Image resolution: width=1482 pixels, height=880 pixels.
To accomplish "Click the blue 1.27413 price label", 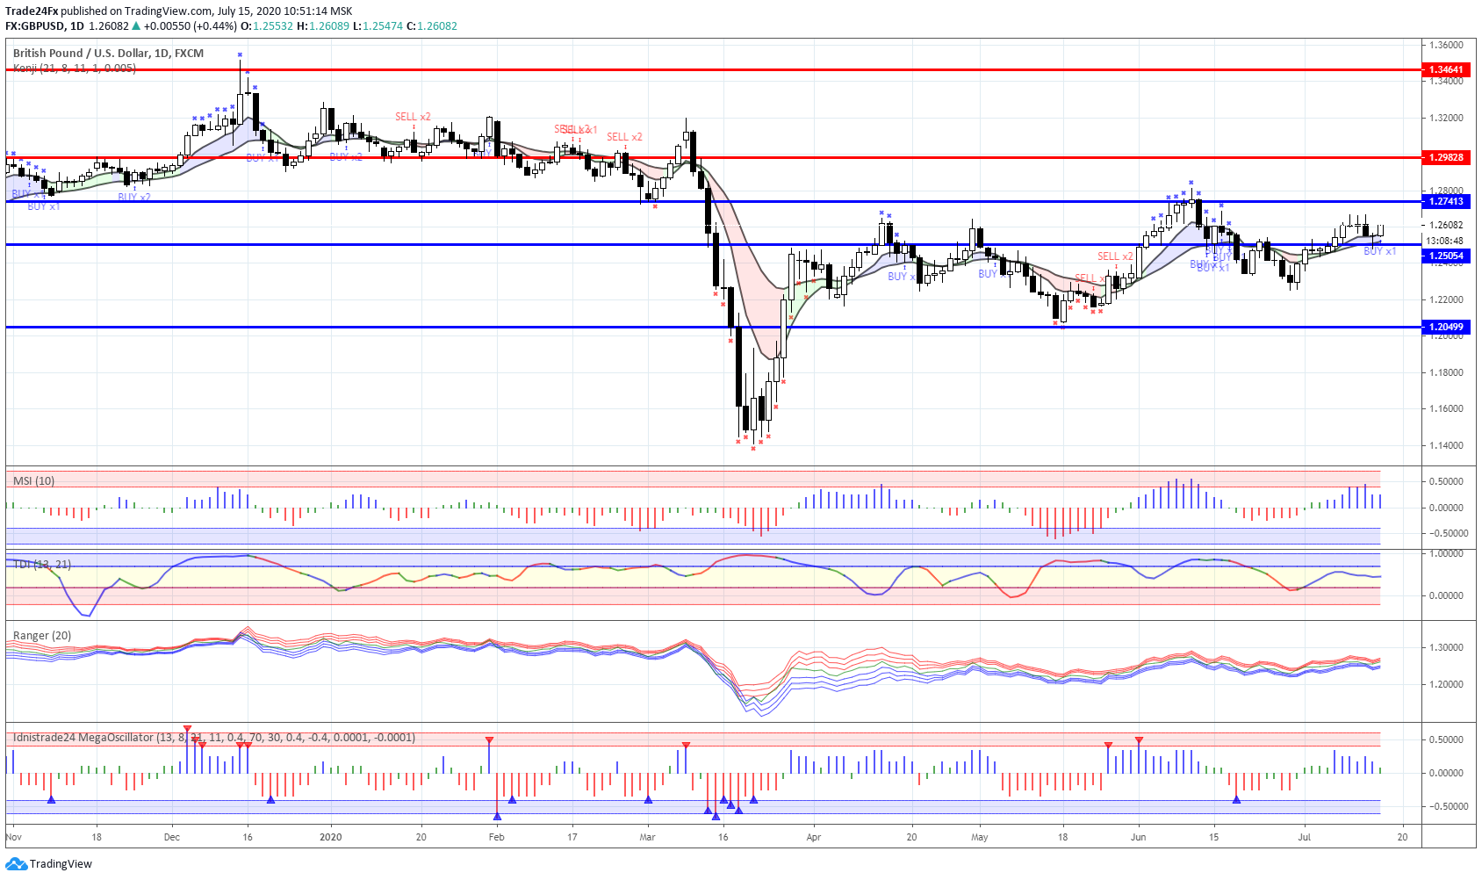I will (x=1446, y=201).
